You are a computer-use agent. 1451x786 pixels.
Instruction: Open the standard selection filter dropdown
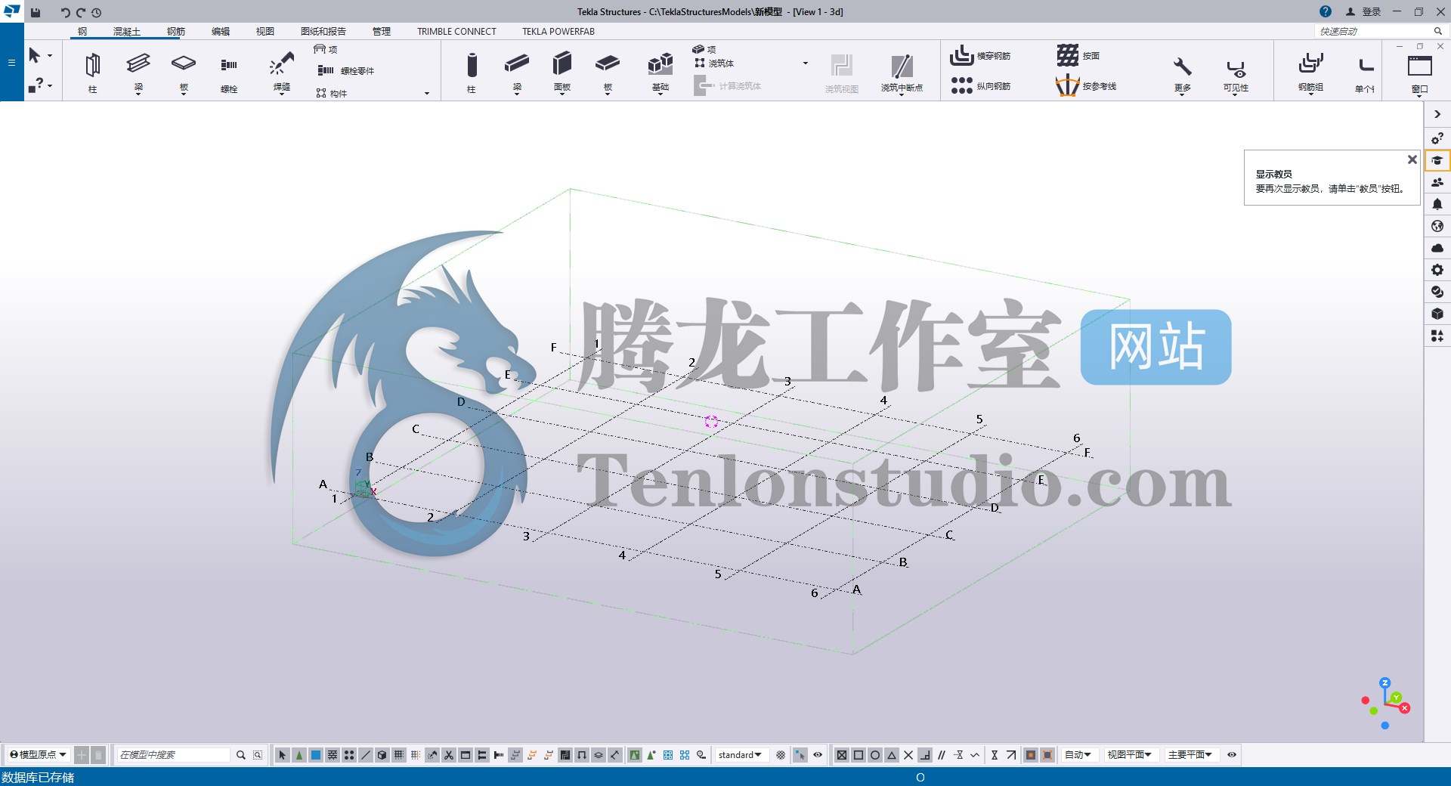coord(741,755)
